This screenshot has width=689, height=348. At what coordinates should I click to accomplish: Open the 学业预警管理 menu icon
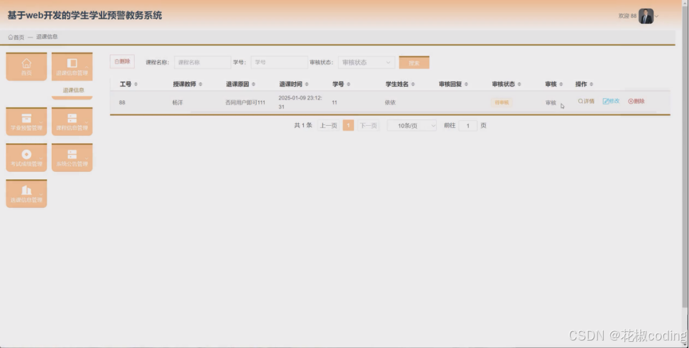pyautogui.click(x=26, y=118)
